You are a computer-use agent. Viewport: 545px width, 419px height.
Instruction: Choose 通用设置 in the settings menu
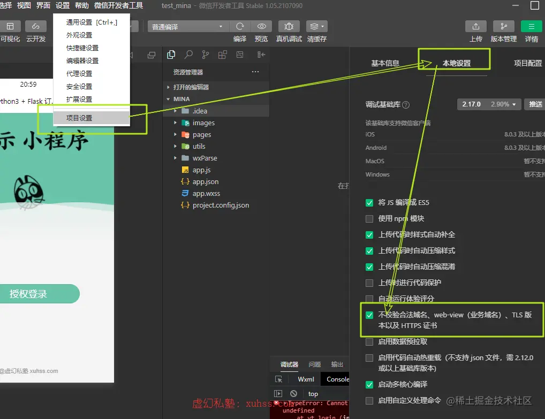click(x=92, y=22)
